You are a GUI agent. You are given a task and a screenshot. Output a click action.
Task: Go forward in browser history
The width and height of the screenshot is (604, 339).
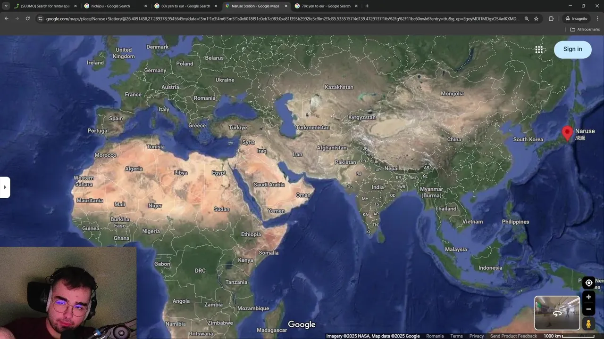pyautogui.click(x=17, y=18)
